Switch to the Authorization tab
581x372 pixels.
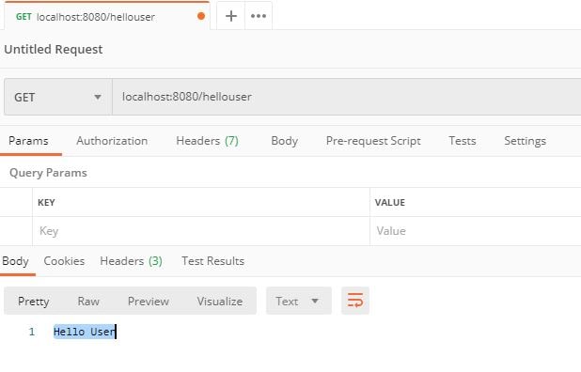click(112, 141)
